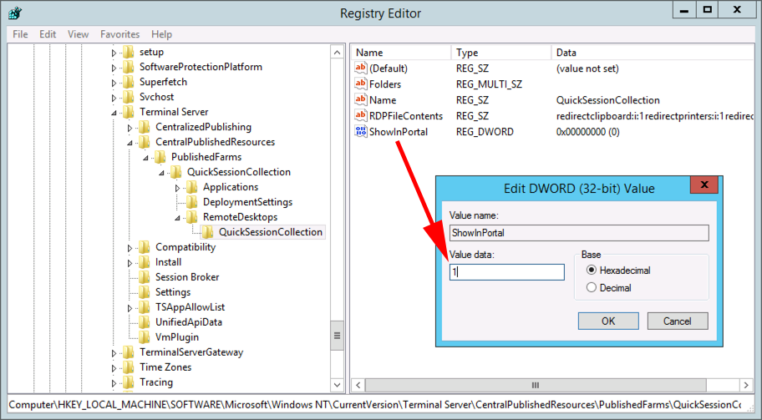
Task: Select the RemoteDesktops folder icon
Action: coord(192,218)
